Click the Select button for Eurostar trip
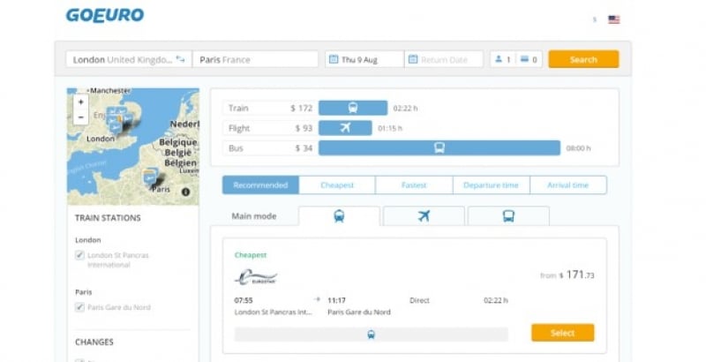 (x=562, y=333)
